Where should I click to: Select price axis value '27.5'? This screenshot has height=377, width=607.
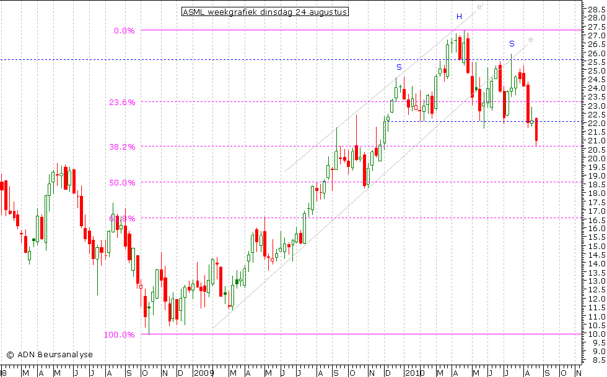(x=596, y=27)
